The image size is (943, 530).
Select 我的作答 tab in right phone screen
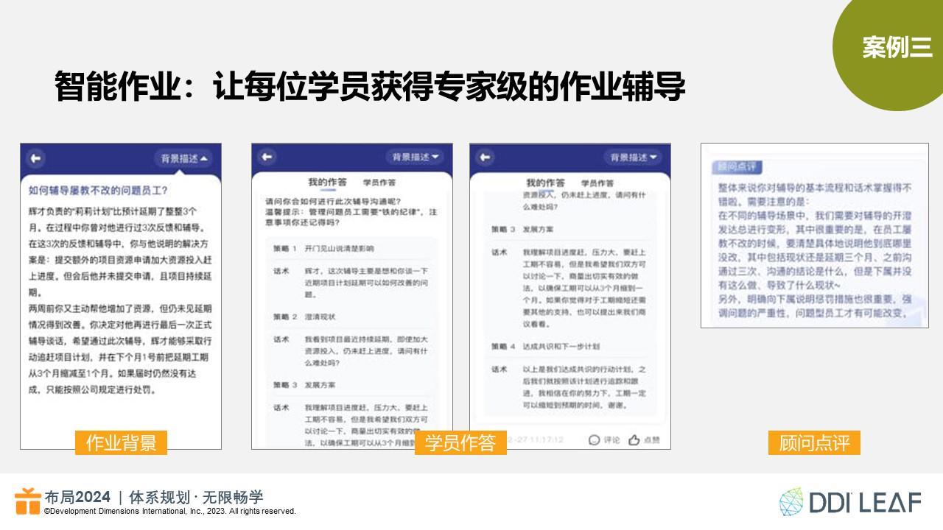[x=545, y=183]
